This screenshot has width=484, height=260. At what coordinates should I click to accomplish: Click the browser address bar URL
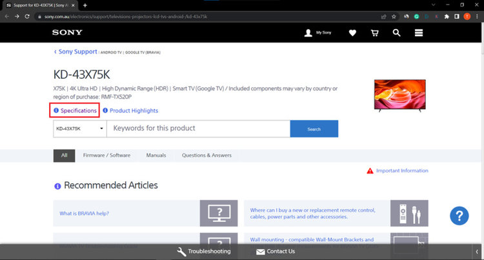(x=126, y=17)
